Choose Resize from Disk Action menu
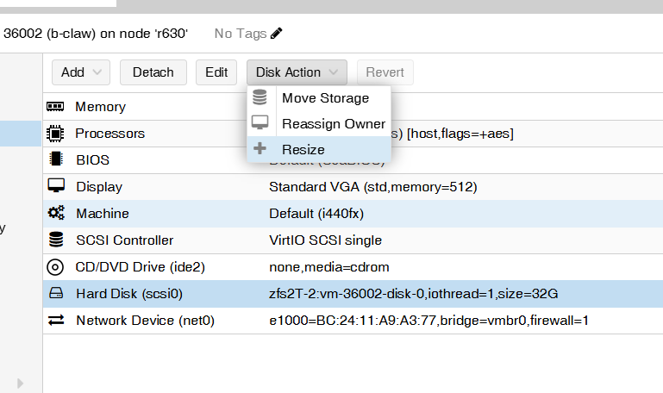663x393 pixels. (303, 150)
